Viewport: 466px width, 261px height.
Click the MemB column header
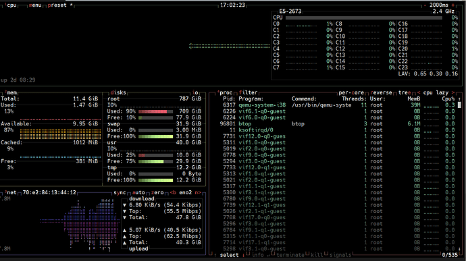414,98
